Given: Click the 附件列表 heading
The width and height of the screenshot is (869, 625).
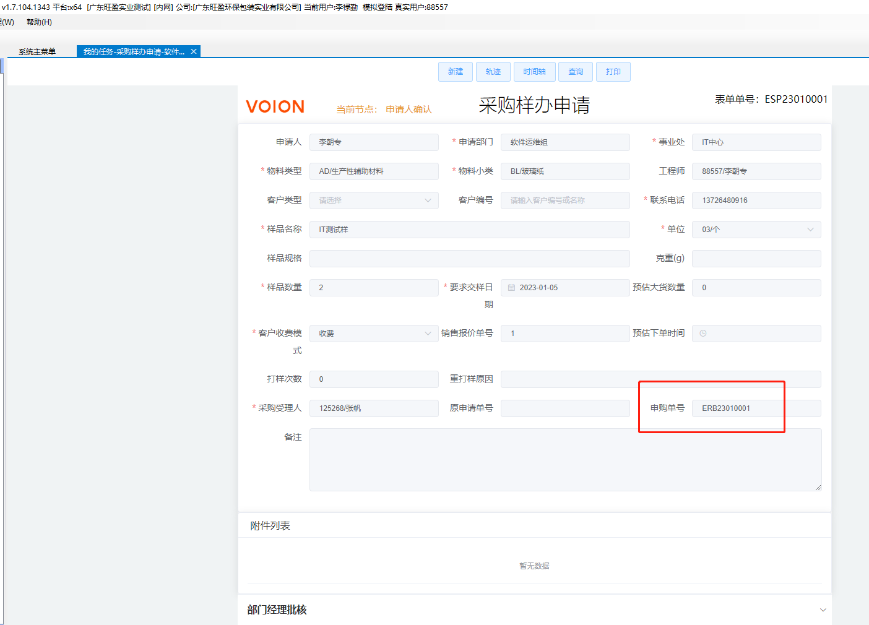Looking at the screenshot, I should pos(270,526).
